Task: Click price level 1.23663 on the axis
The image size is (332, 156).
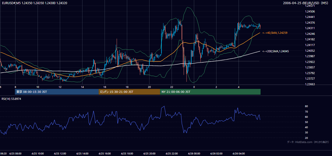Action: (310, 84)
